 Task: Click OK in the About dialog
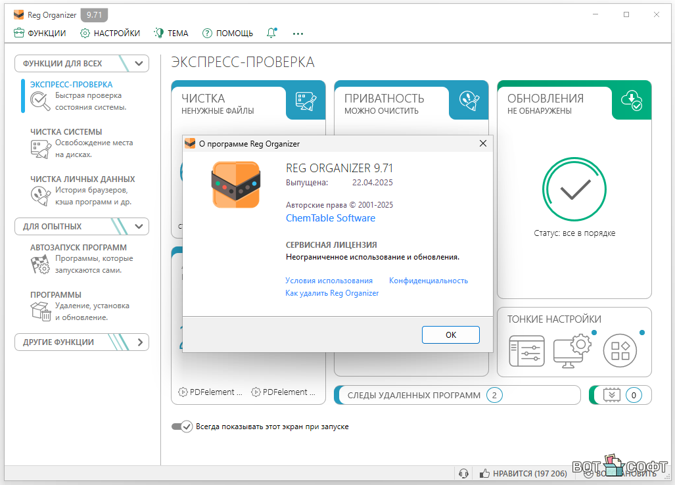[451, 335]
